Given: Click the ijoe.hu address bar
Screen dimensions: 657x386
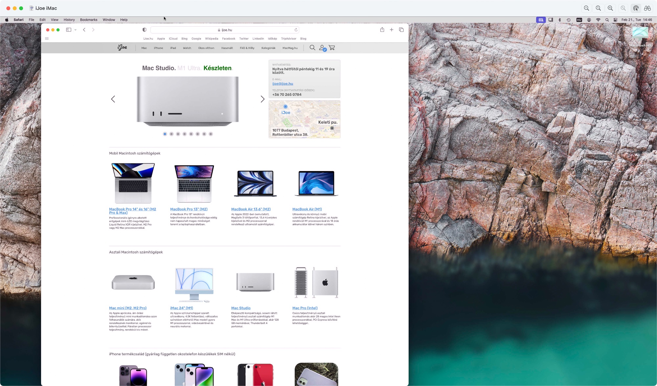Looking at the screenshot, I should click(x=225, y=30).
